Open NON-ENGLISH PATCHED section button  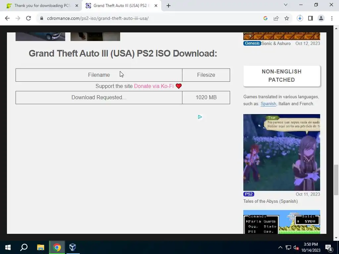click(281, 76)
